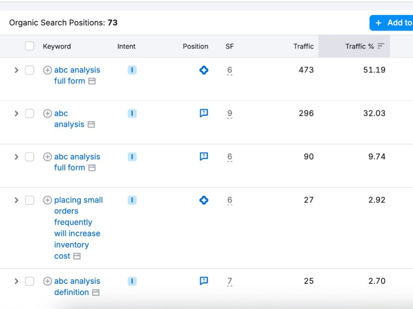Click People Also Ask position icon, 9.74% row
Screen dimensions: 413x309
pos(204,157)
